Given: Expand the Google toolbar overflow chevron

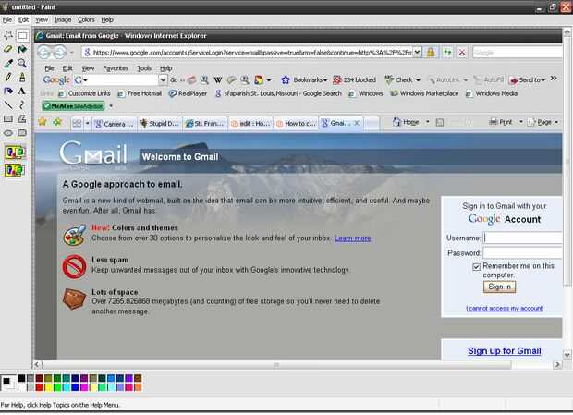Looking at the screenshot, I should coord(554,79).
